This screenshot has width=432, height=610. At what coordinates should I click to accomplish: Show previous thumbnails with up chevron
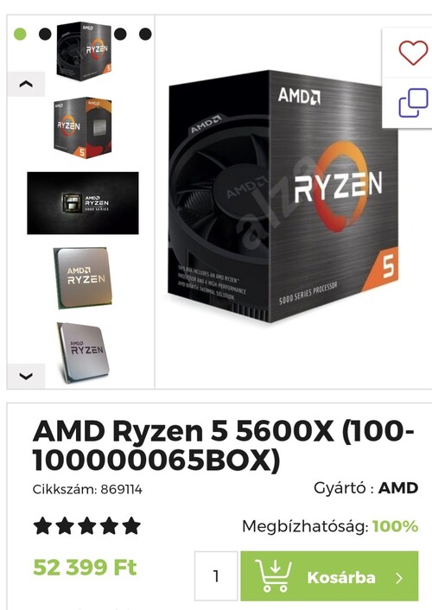(x=26, y=84)
